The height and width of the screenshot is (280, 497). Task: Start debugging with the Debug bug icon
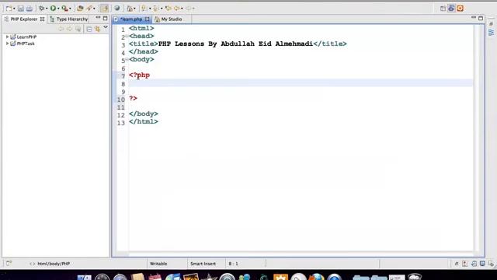tap(41, 9)
